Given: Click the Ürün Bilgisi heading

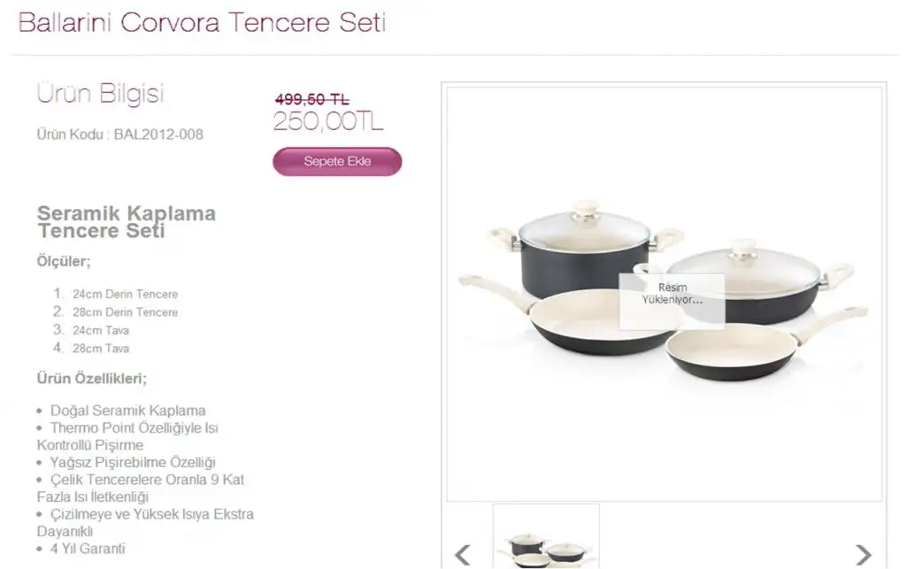Looking at the screenshot, I should 101,94.
